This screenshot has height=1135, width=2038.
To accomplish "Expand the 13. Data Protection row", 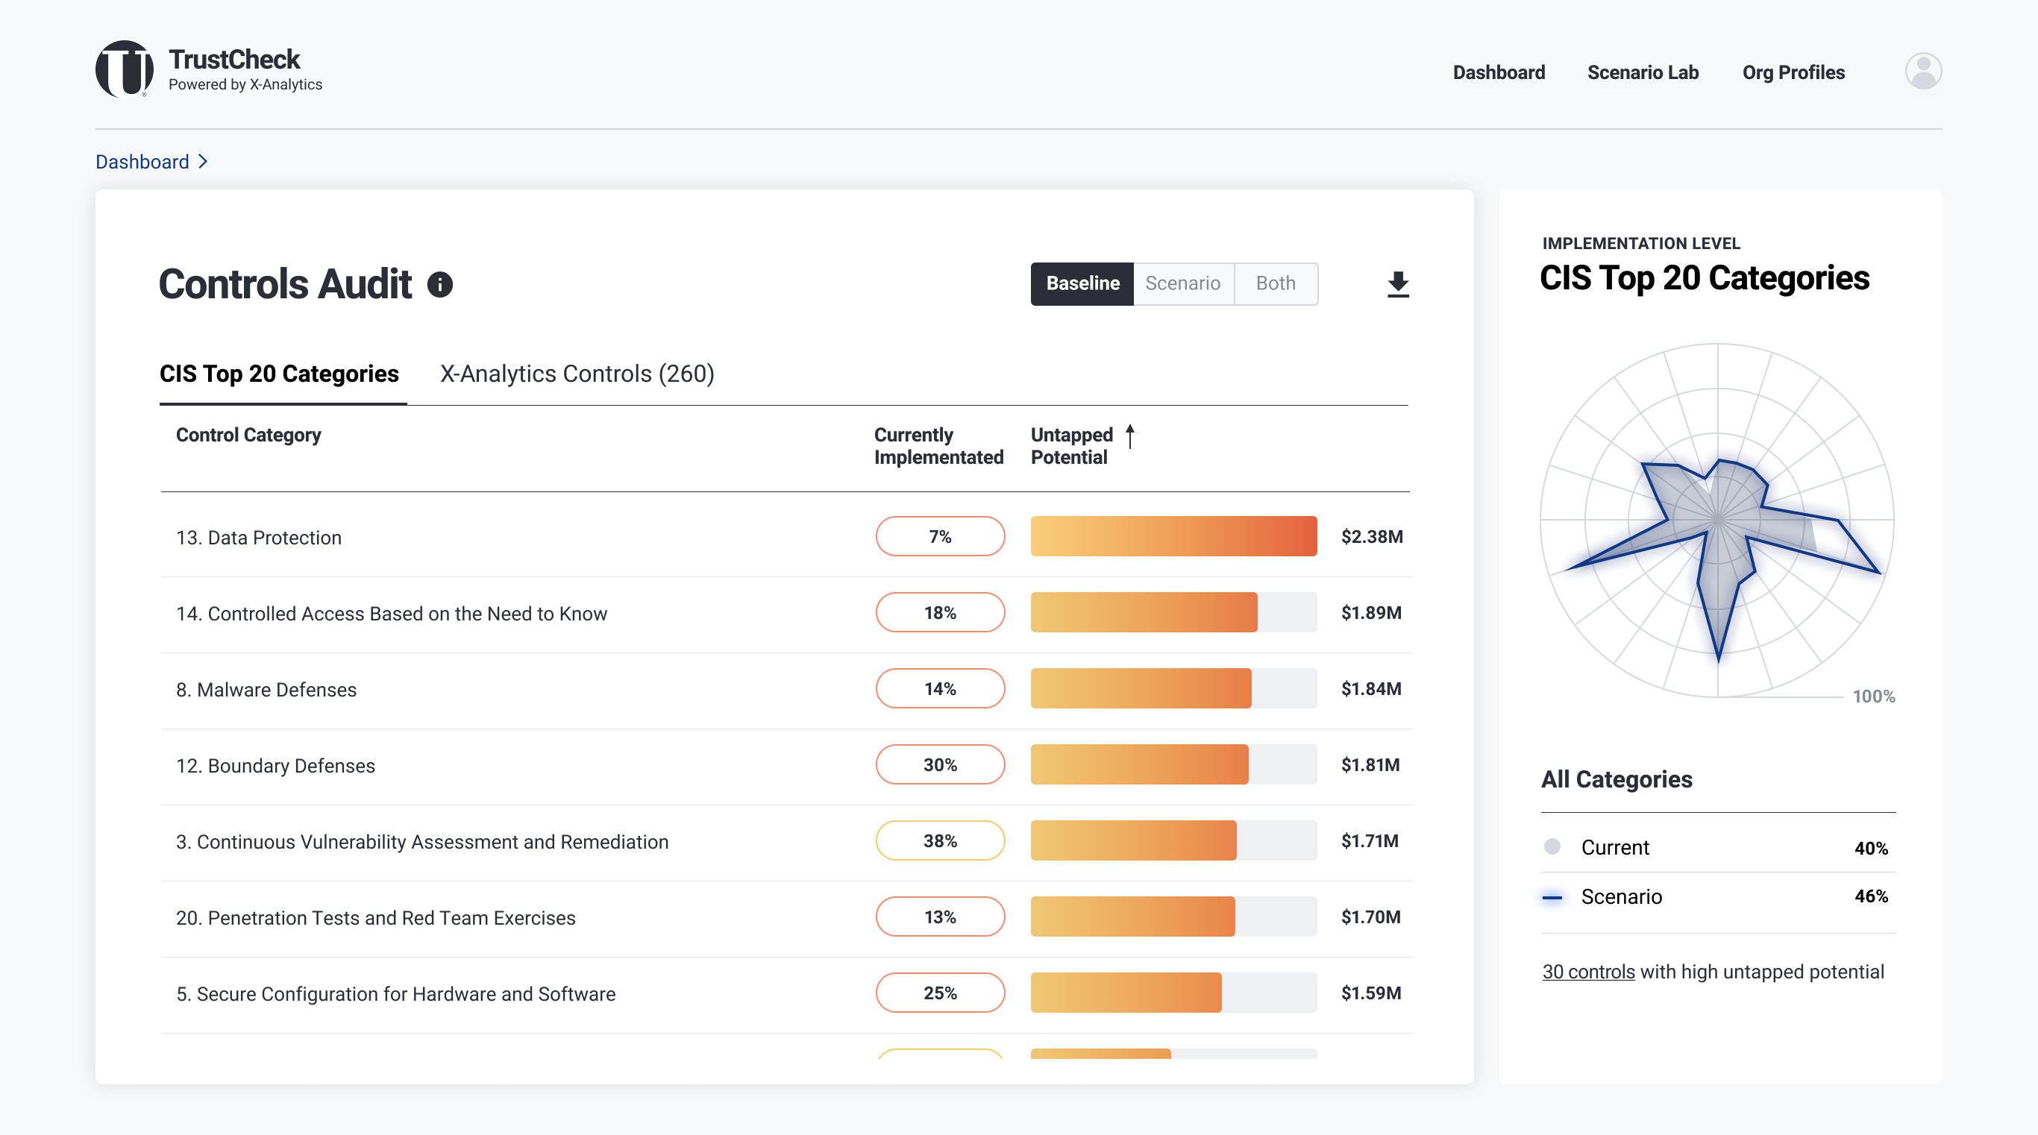I will click(259, 537).
